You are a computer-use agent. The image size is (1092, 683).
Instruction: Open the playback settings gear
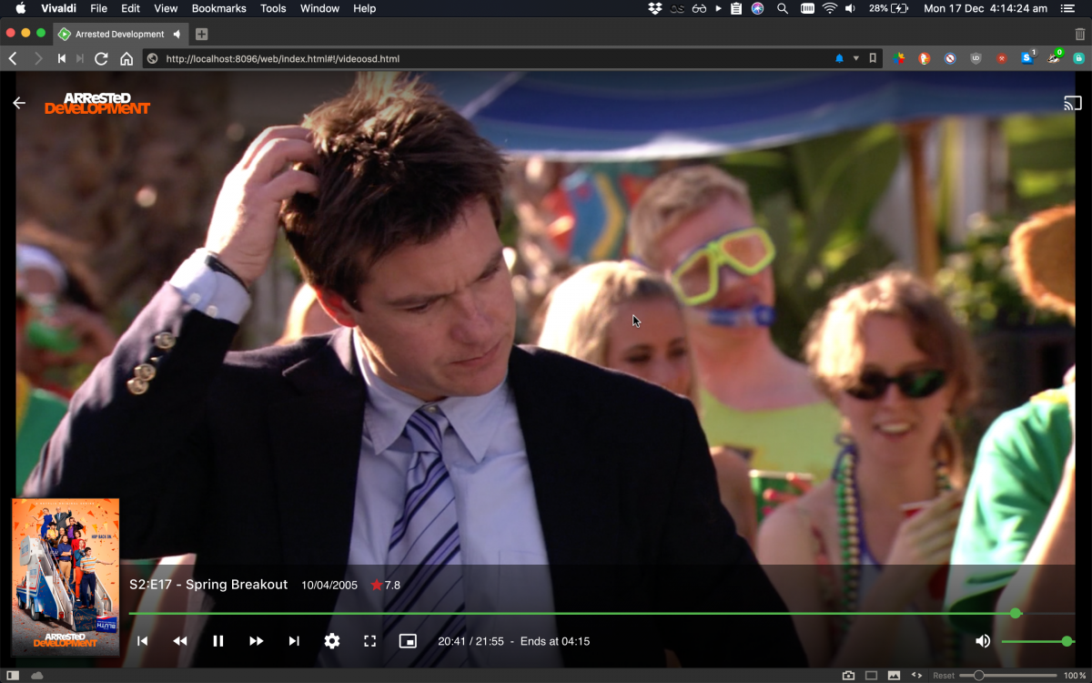(x=332, y=641)
